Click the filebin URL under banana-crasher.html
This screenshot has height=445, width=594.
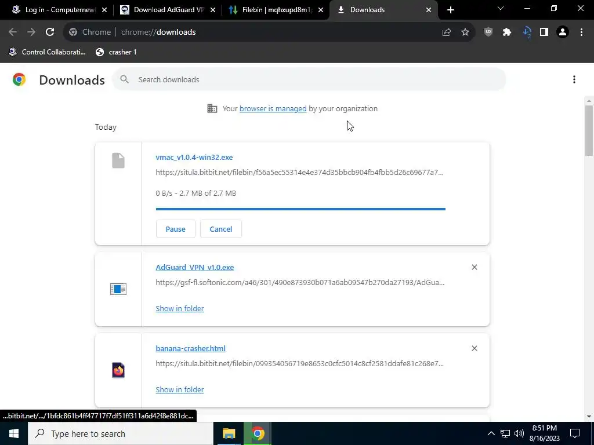click(299, 364)
